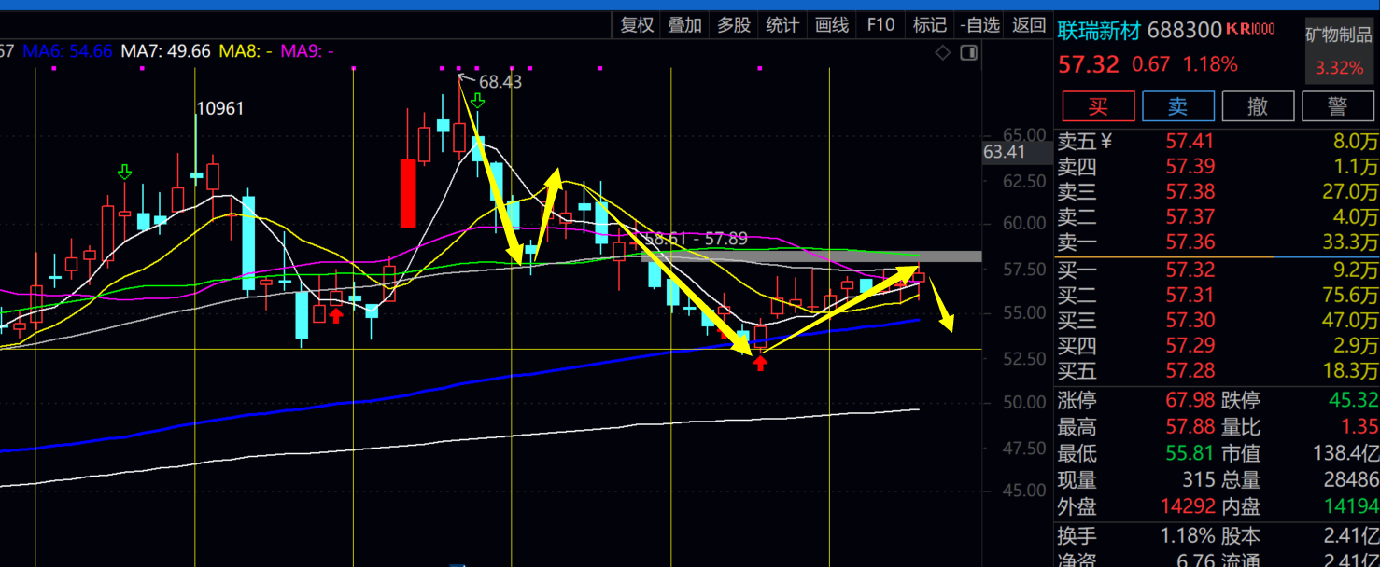Image resolution: width=1380 pixels, height=567 pixels.
Task: Open the F10 company info item
Action: pos(880,25)
